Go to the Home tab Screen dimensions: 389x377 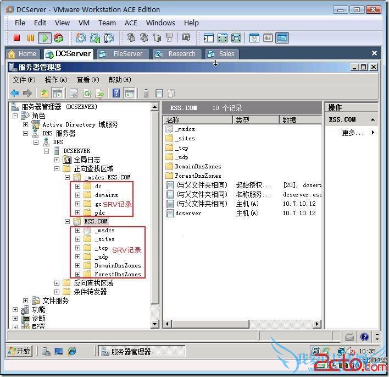click(x=23, y=54)
